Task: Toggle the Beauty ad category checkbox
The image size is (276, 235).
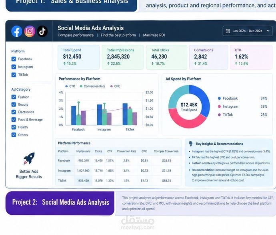Action: 14,105
